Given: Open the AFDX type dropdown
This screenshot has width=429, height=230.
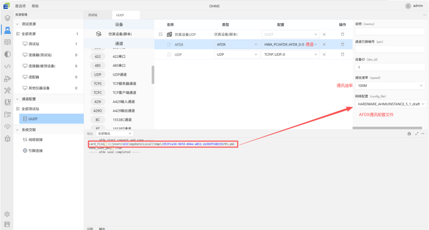Looking at the screenshot, I should click(x=237, y=45).
